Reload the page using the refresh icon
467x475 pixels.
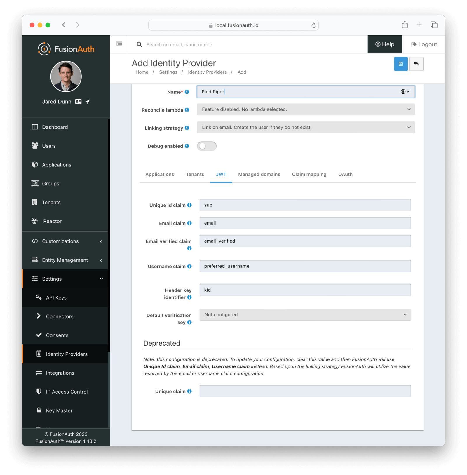click(313, 25)
